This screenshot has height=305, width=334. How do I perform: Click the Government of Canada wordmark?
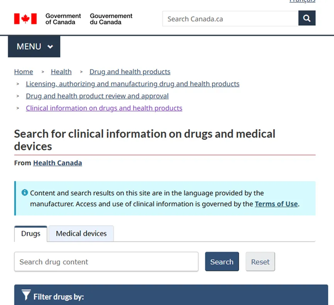tap(63, 19)
